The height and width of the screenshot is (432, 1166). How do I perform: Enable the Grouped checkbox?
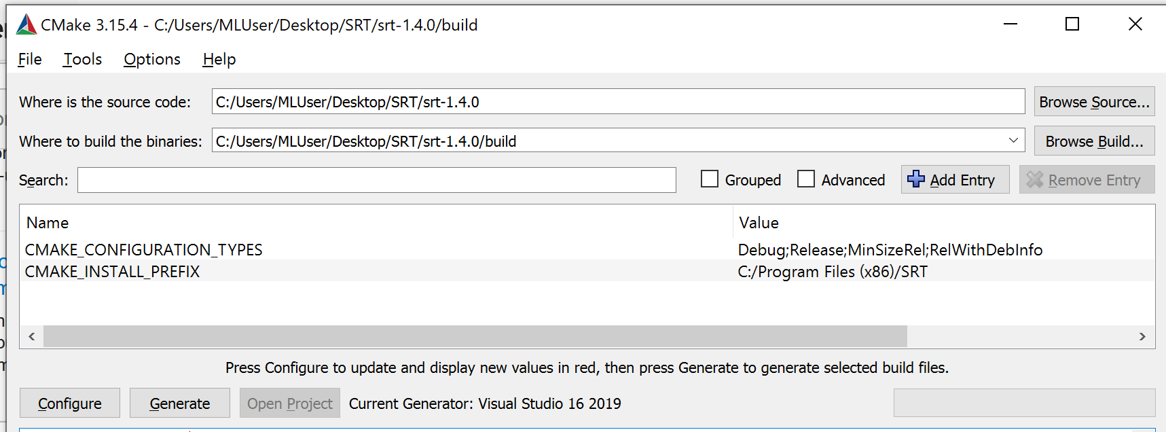tap(710, 179)
